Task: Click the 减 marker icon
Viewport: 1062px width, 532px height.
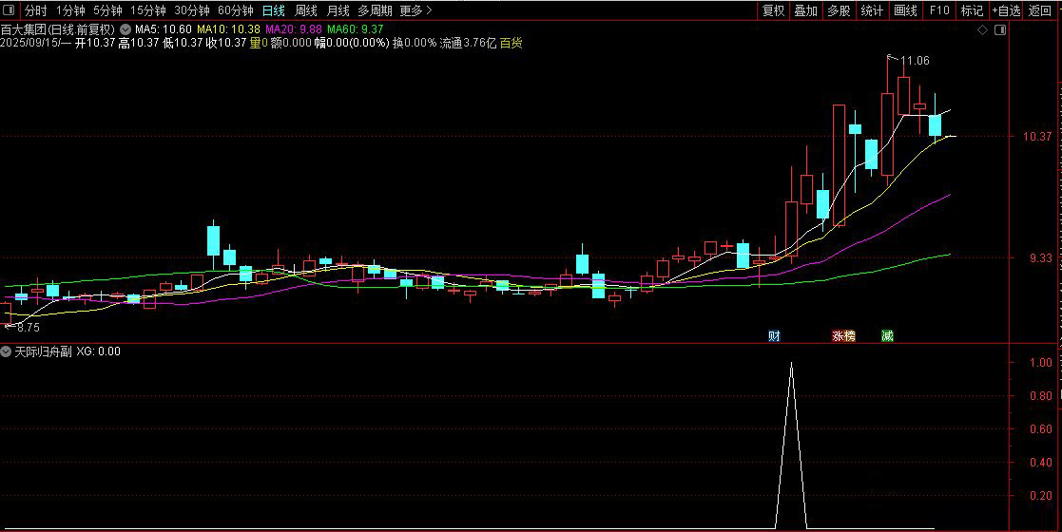Action: click(x=887, y=335)
